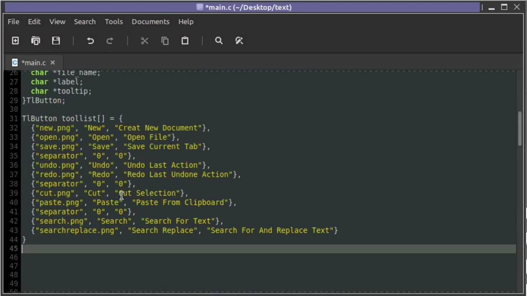Screen dimensions: 527x296
Task: Click the Undo toolbar icon
Action: point(90,41)
